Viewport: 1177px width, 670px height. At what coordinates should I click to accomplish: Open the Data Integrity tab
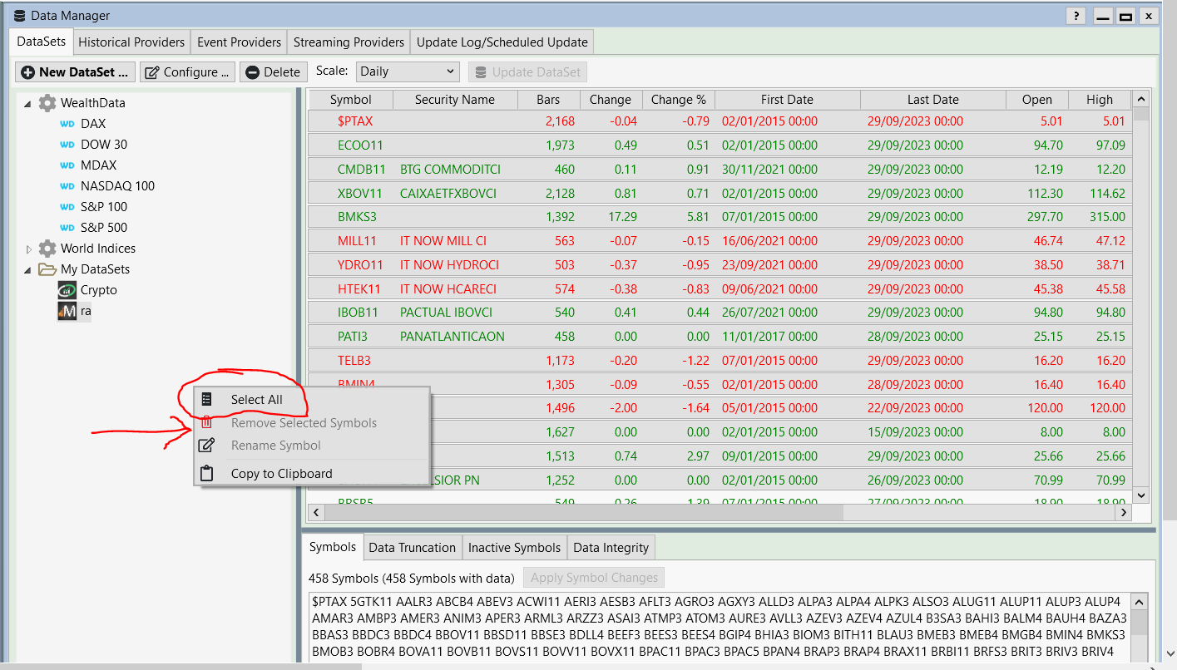click(x=611, y=547)
